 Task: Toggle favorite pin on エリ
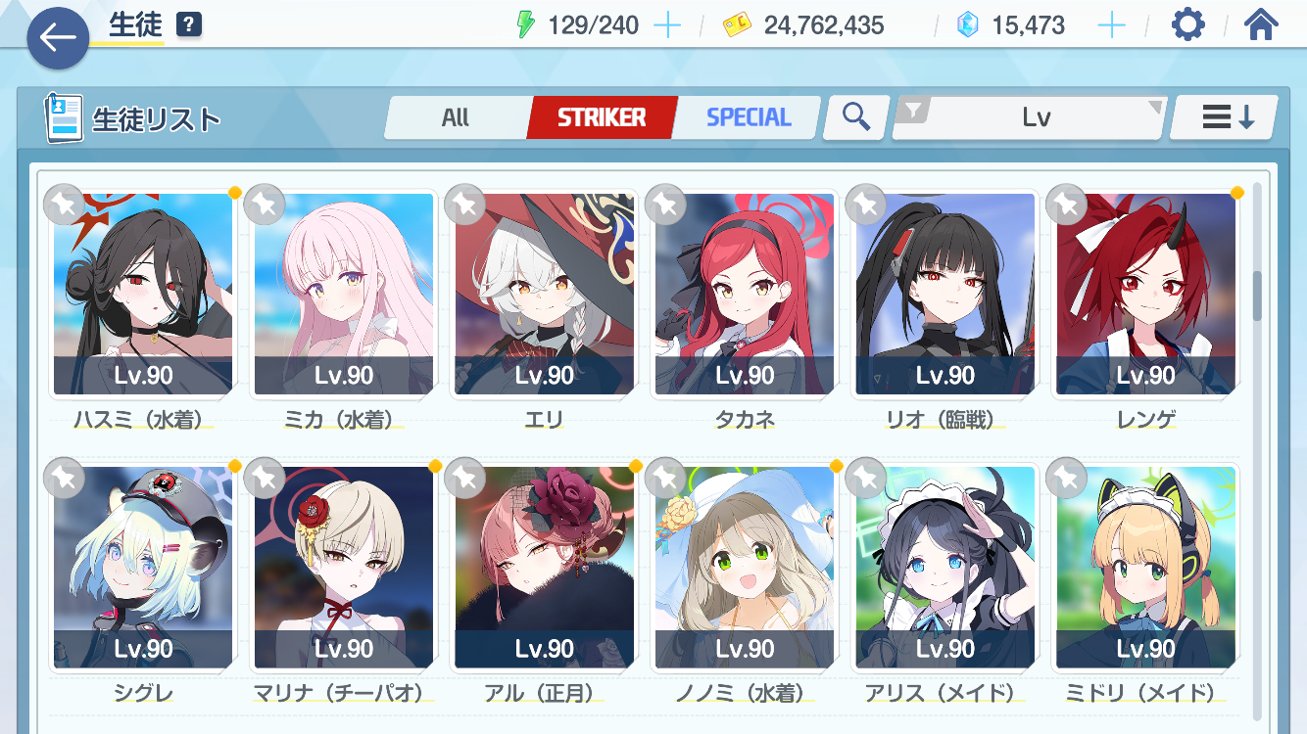[464, 204]
